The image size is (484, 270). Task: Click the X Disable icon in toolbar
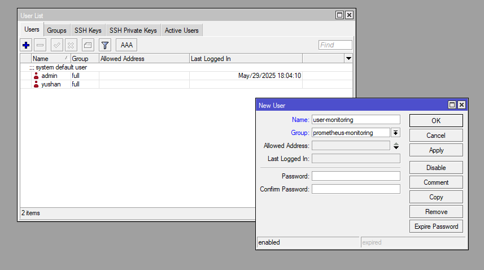(x=71, y=45)
